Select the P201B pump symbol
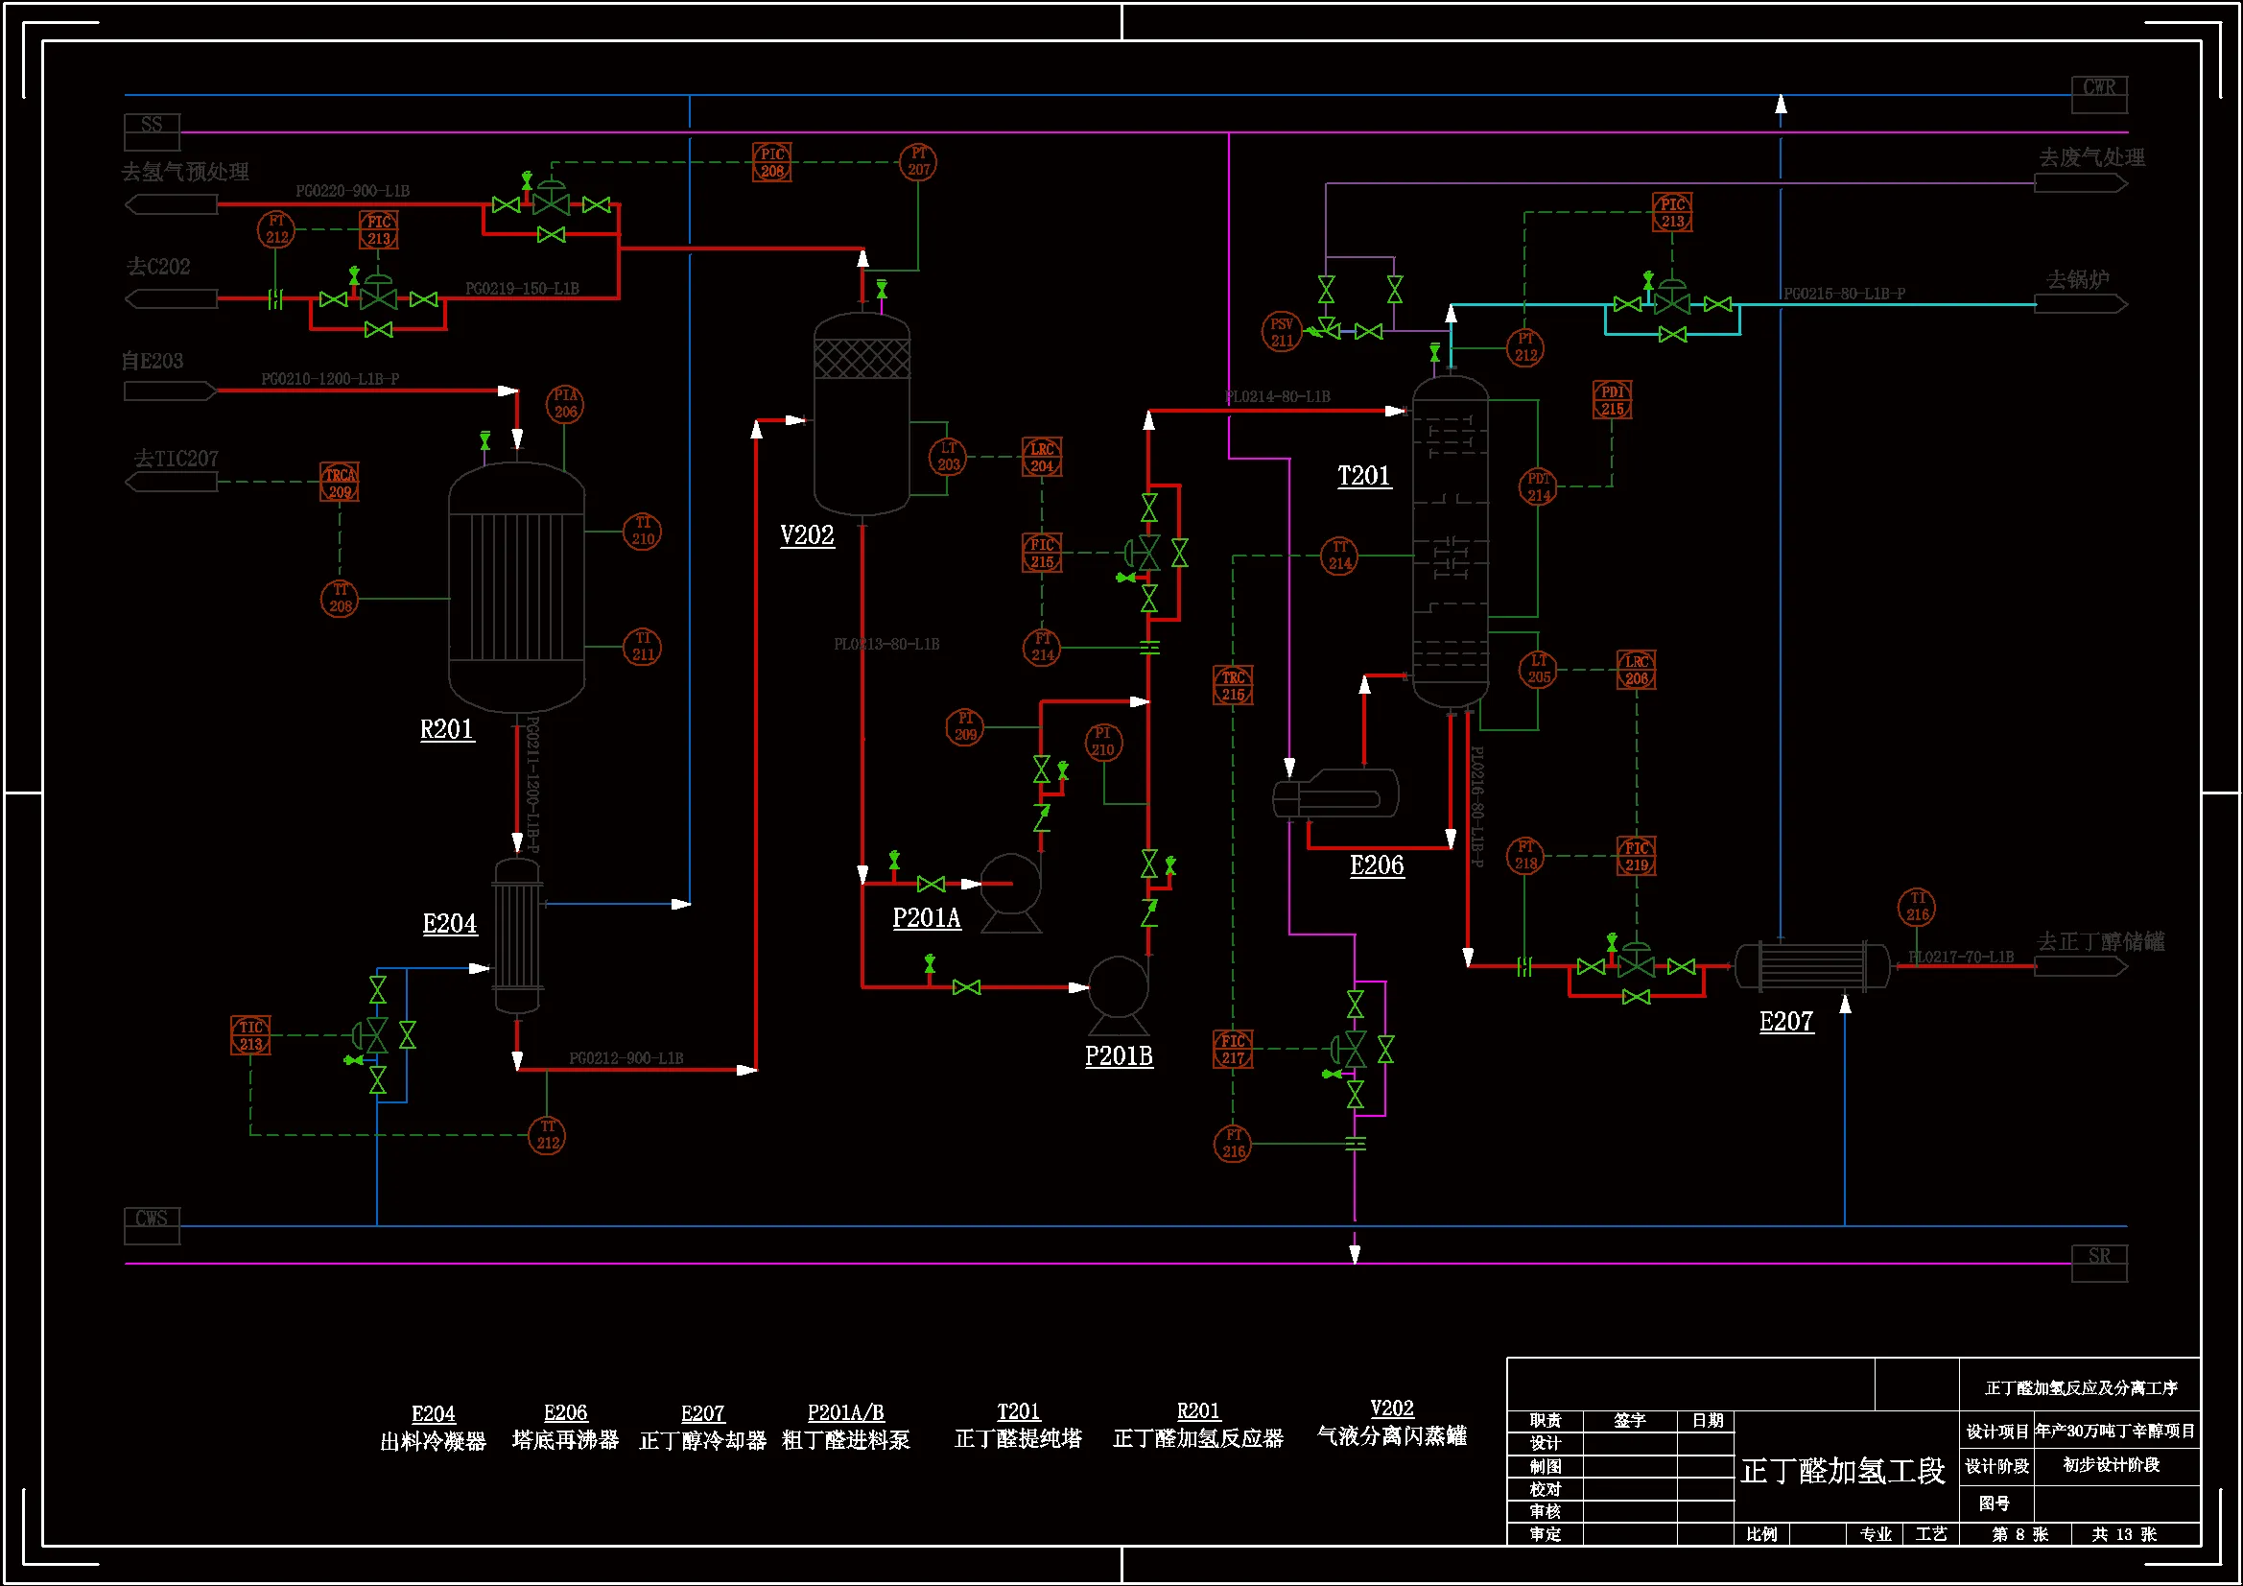Screen dimensions: 2243x1586 pyautogui.click(x=1118, y=987)
